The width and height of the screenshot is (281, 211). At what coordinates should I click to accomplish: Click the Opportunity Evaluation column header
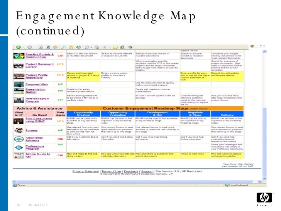pos(118,114)
